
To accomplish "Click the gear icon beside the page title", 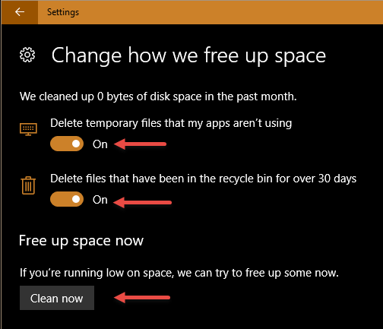I will [27, 55].
